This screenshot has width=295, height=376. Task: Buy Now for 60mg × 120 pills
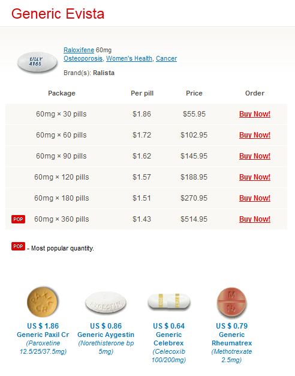[x=255, y=177]
